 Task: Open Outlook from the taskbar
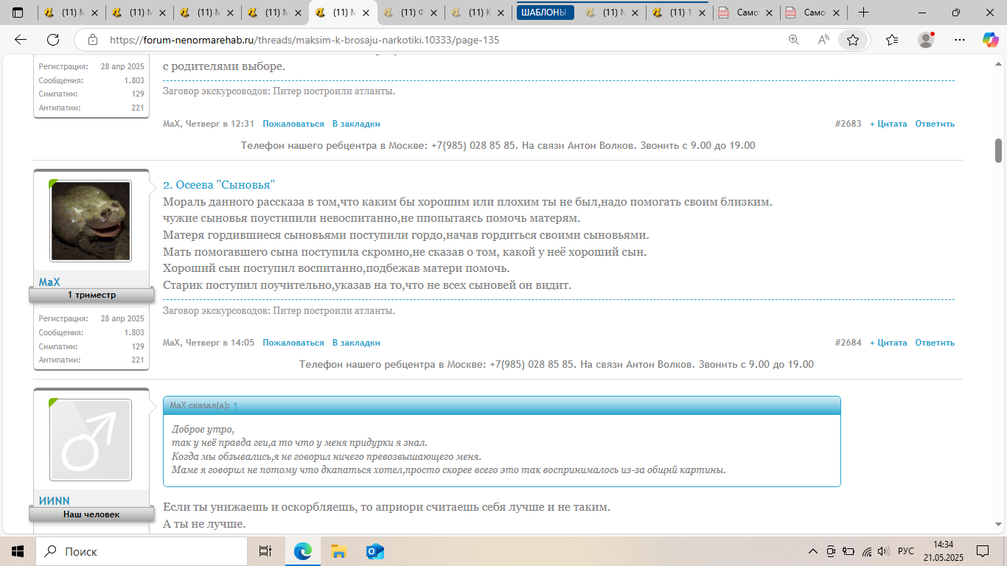click(x=375, y=551)
